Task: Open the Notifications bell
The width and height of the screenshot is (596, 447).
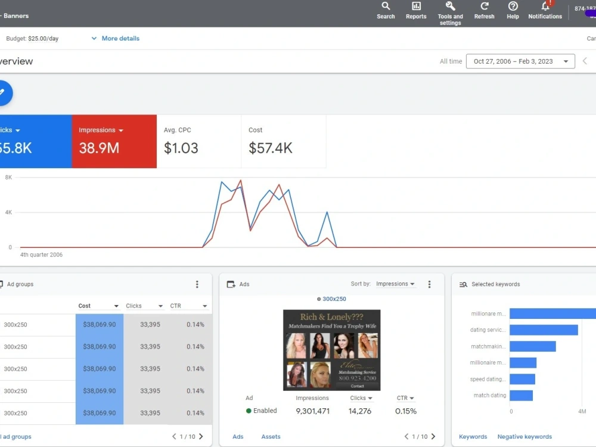Action: pyautogui.click(x=545, y=11)
